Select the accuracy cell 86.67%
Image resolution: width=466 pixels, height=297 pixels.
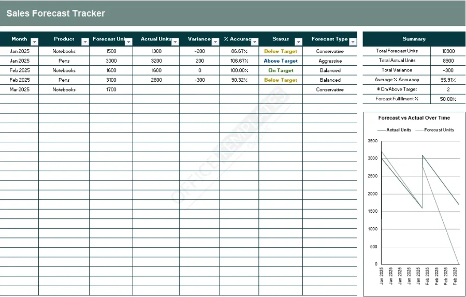pyautogui.click(x=239, y=51)
